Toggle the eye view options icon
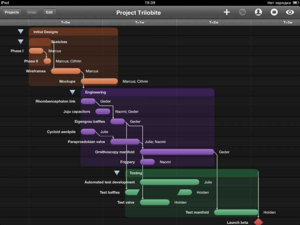Viewport: 300px width, 225px height. (x=290, y=12)
